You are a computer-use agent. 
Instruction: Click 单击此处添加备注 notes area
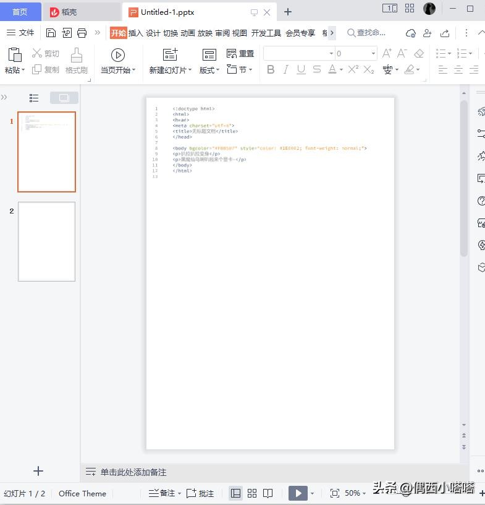[x=133, y=472]
